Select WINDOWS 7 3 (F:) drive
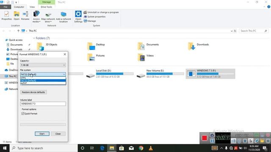 pyautogui.click(x=210, y=74)
